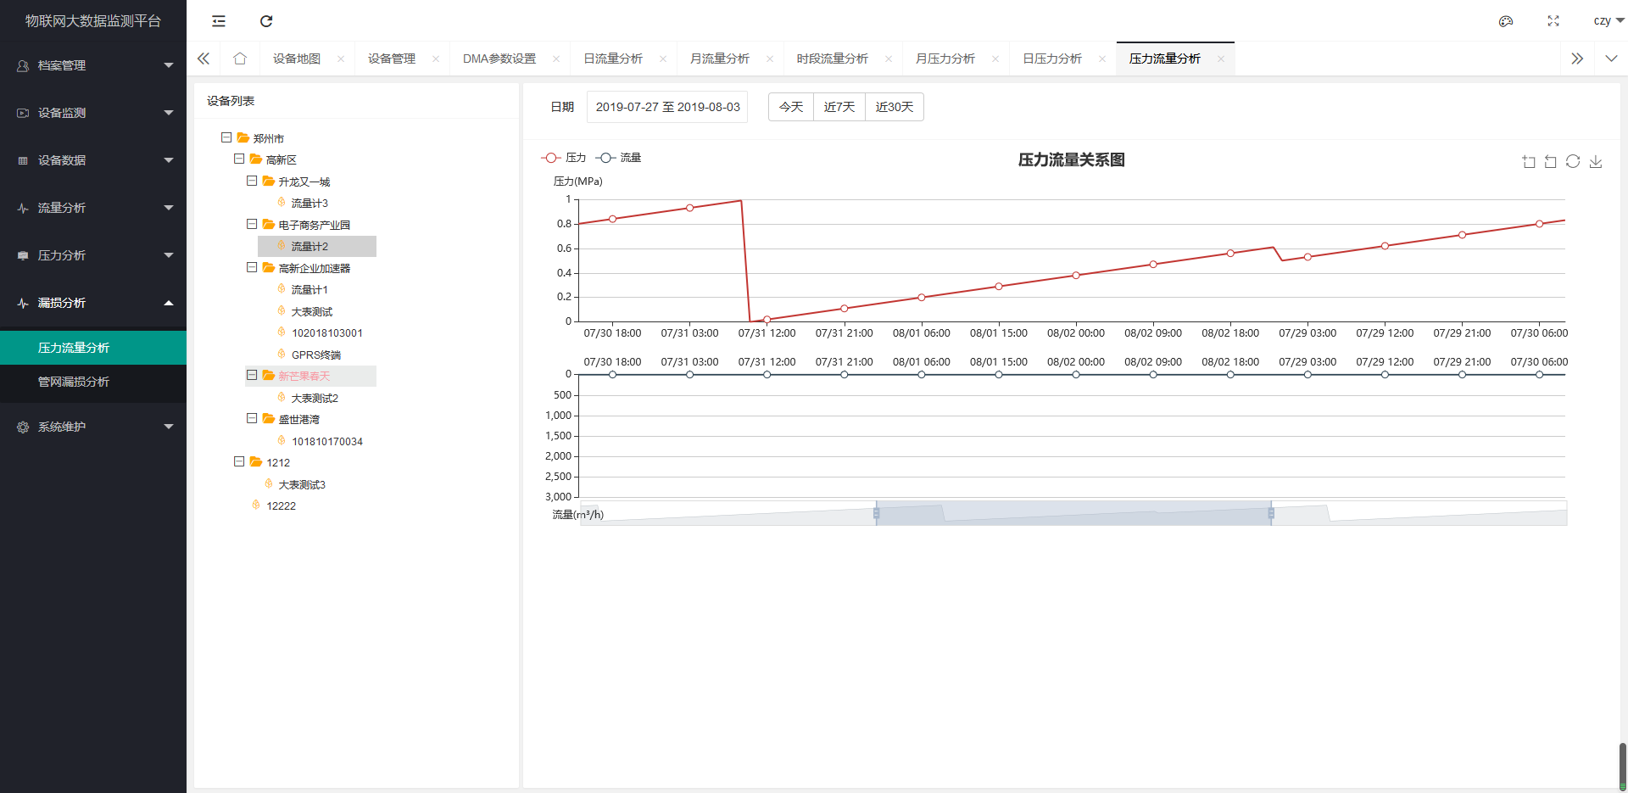The image size is (1628, 793).
Task: Toggle the 压力 legend series
Action: pos(564,158)
